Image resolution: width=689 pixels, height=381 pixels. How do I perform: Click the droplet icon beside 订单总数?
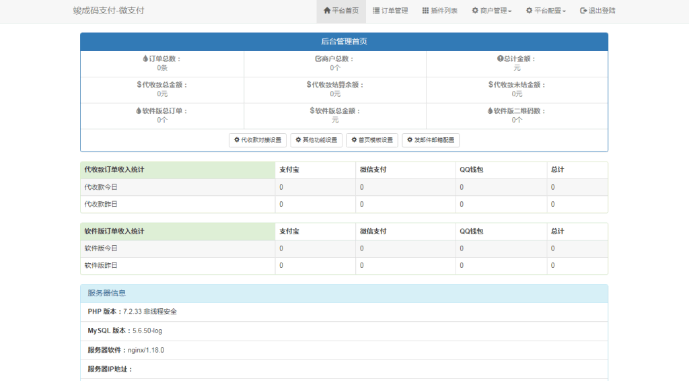[x=145, y=59]
